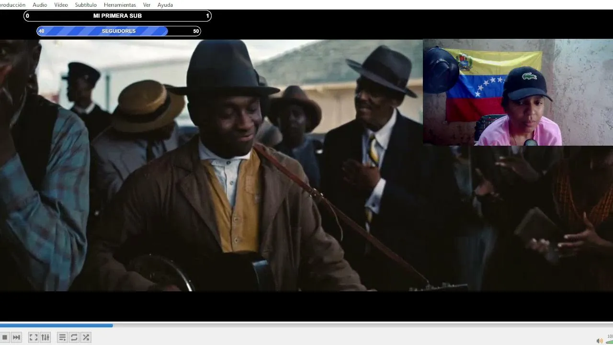Screen dimensions: 613x345
Task: Open the Subtítulo menu
Action: pyautogui.click(x=86, y=5)
